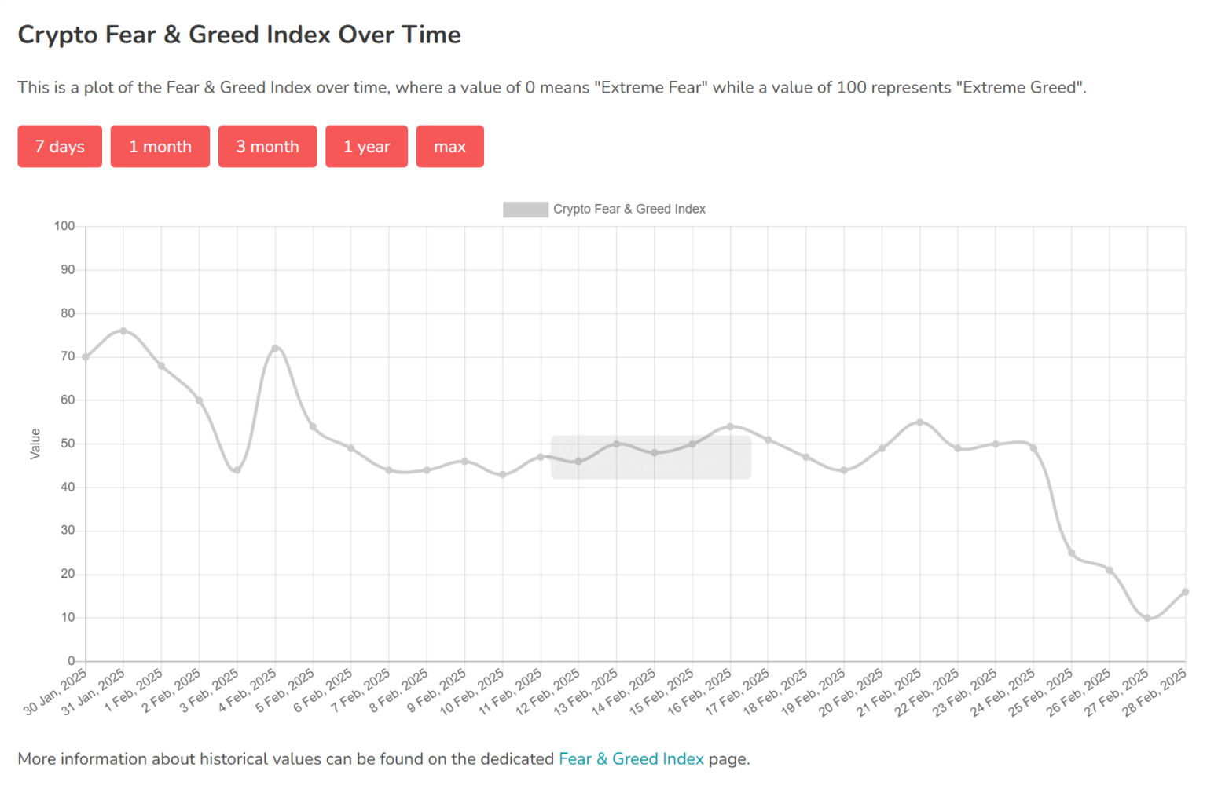Select the 25 Feb, 2025 data point
The width and height of the screenshot is (1207, 789).
coord(1071,553)
